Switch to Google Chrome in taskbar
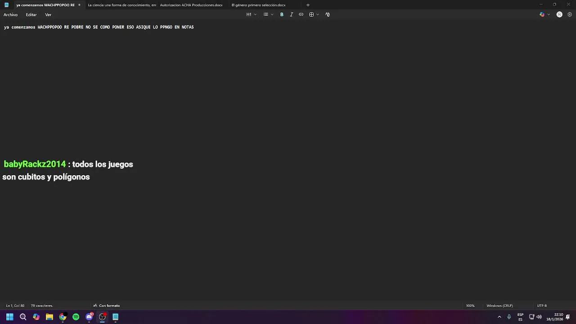The width and height of the screenshot is (576, 324). click(x=63, y=317)
